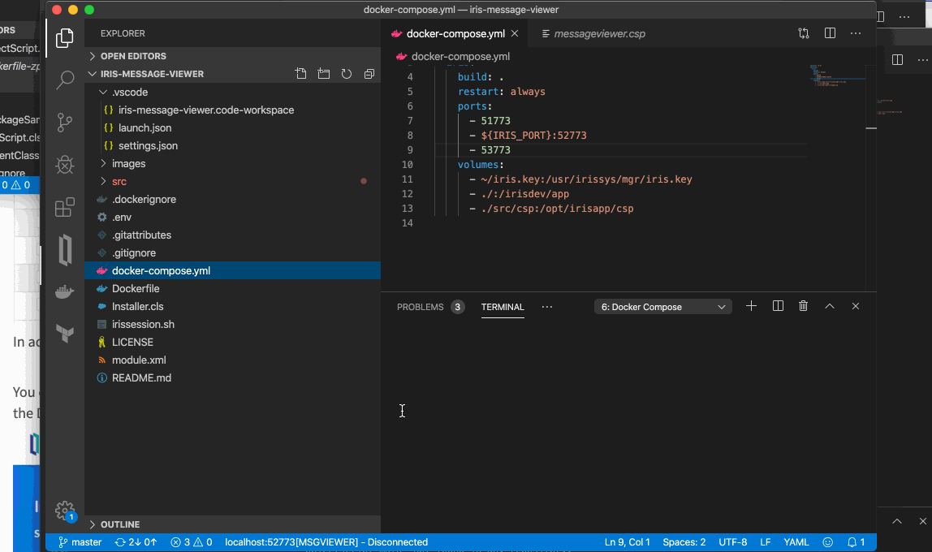This screenshot has height=552, width=932.
Task: Split the terminal pane
Action: tap(778, 306)
